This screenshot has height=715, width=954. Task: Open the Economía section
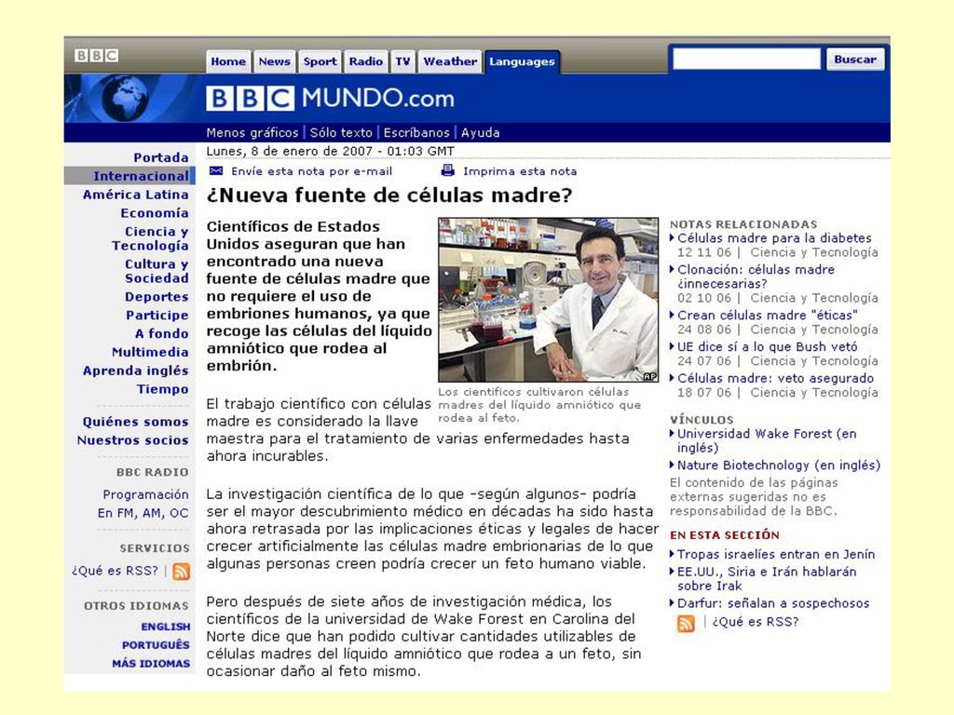[155, 213]
